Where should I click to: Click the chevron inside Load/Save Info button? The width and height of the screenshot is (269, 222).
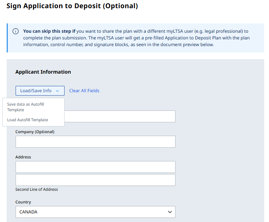58,91
